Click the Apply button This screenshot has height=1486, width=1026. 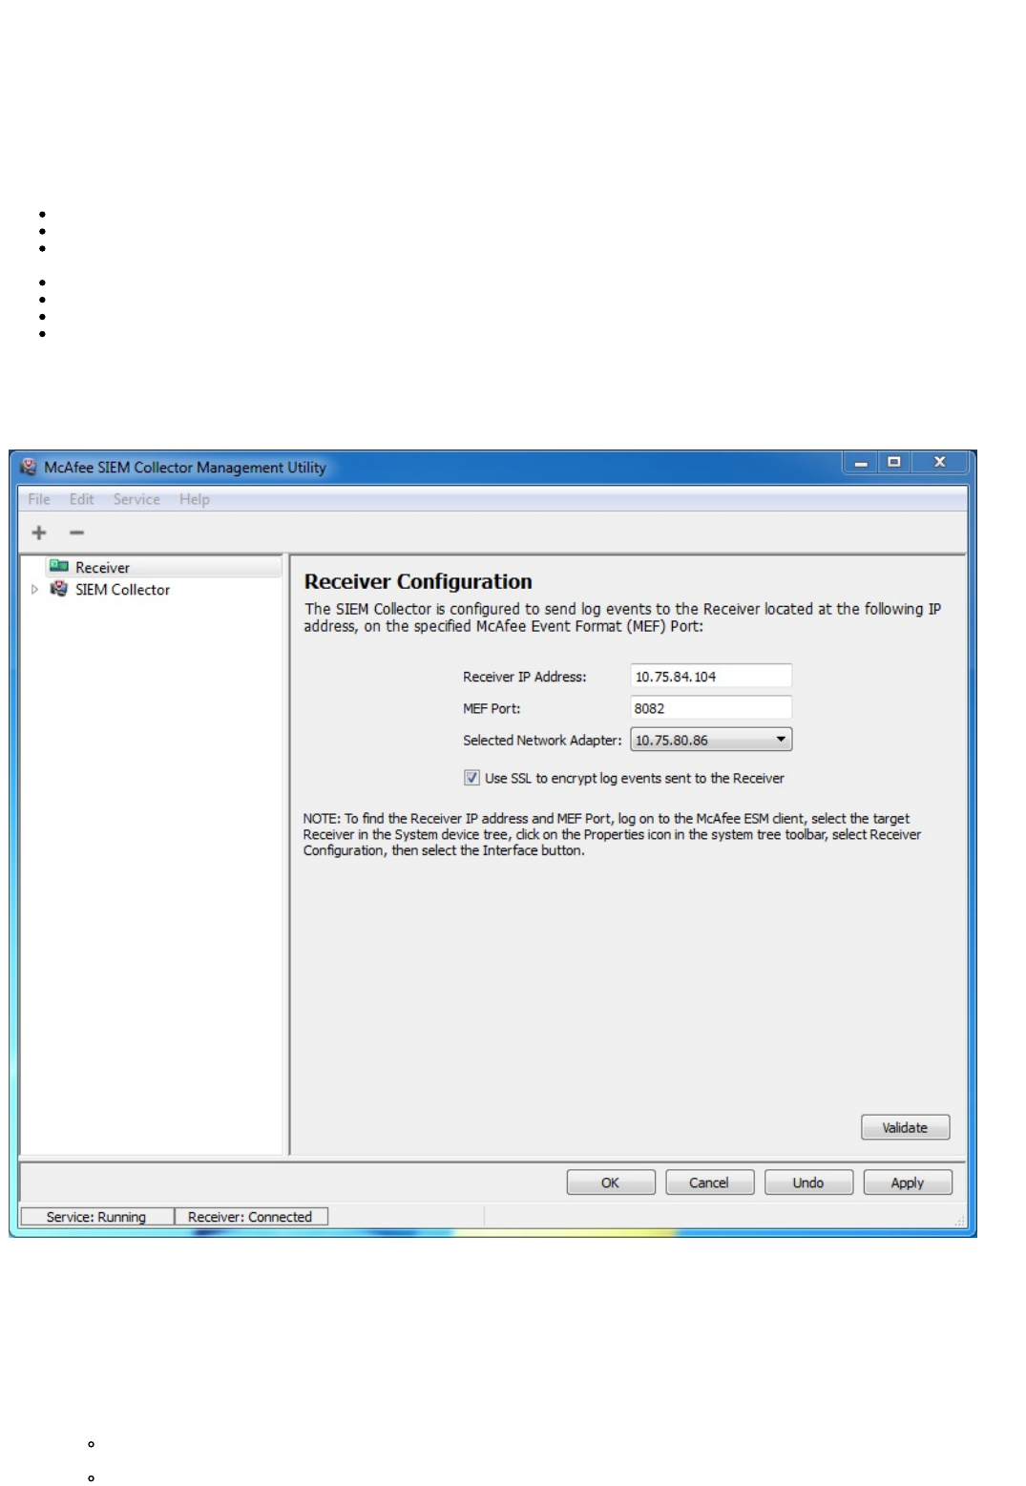coord(908,1183)
